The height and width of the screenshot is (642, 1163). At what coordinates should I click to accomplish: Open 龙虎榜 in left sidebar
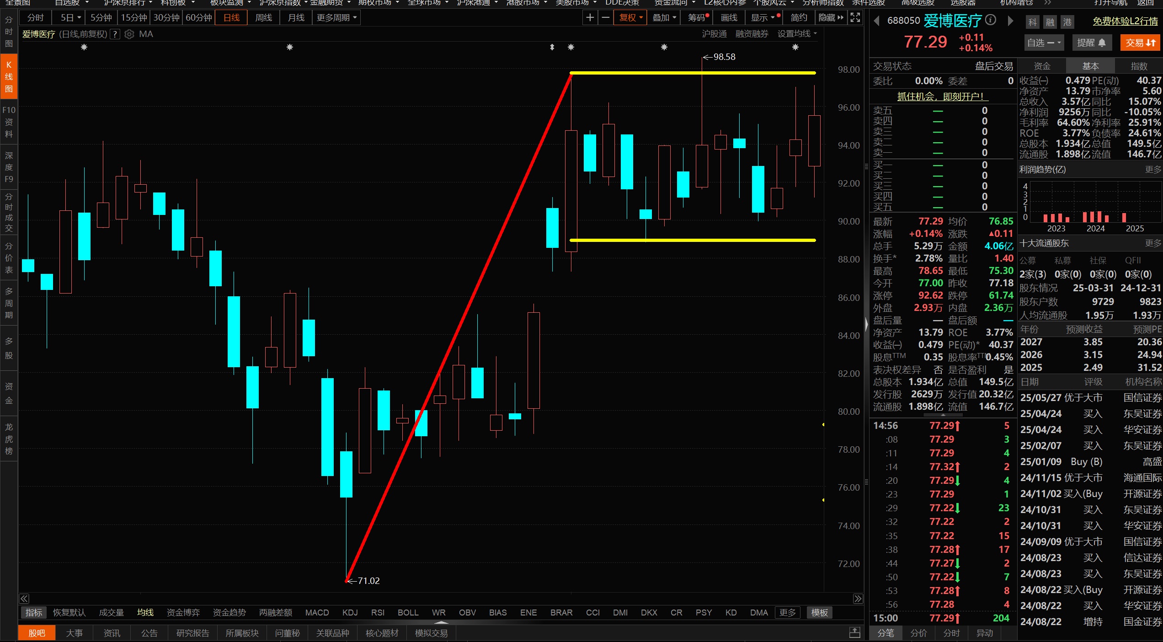(x=9, y=439)
